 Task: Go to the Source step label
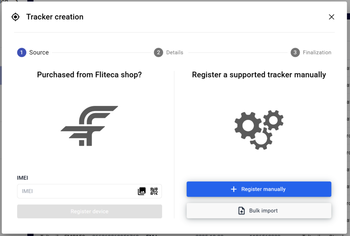pyautogui.click(x=39, y=52)
